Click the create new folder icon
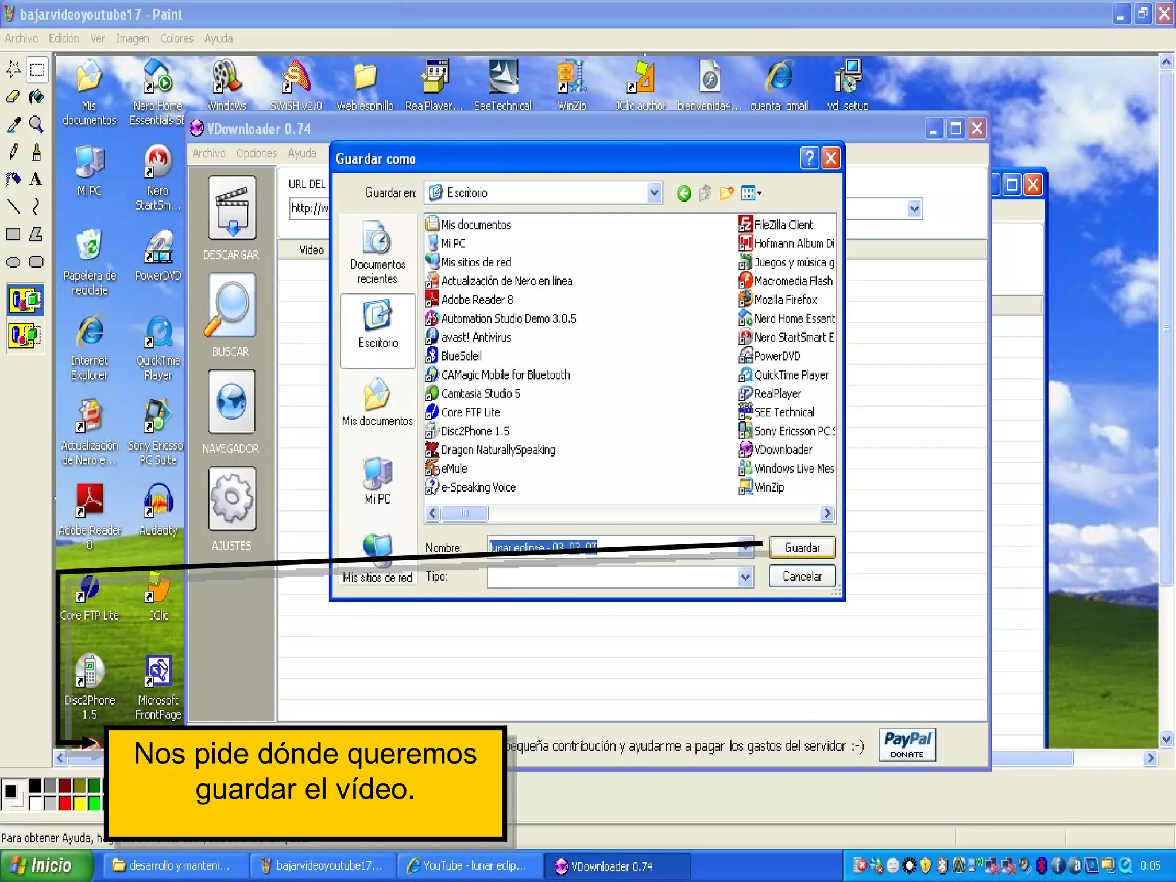Screen dimensions: 1176x882 727,193
